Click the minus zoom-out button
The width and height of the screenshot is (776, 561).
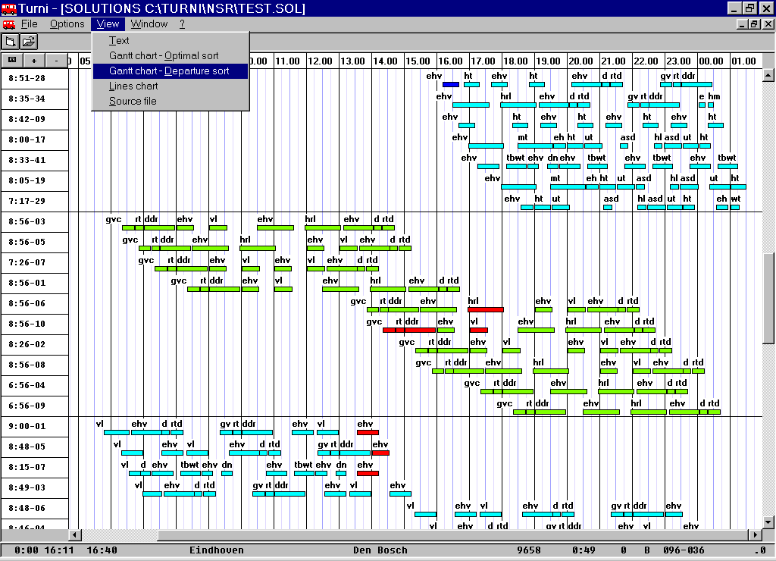click(x=57, y=61)
